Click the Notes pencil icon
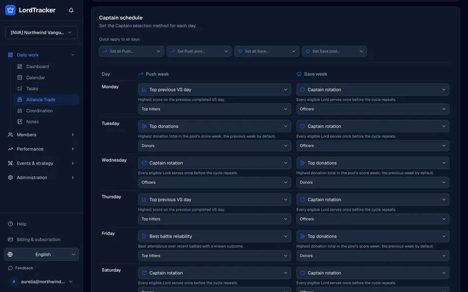The height and width of the screenshot is (292, 468). tap(19, 122)
